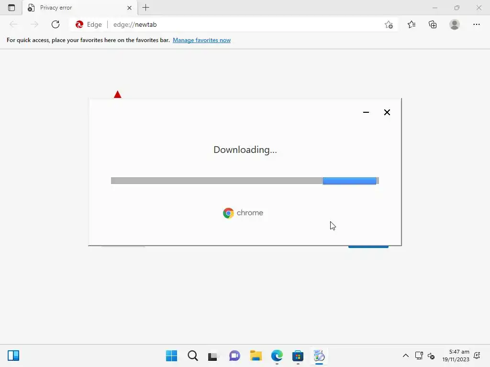This screenshot has width=490, height=367.
Task: Open Task View from taskbar
Action: pyautogui.click(x=213, y=356)
